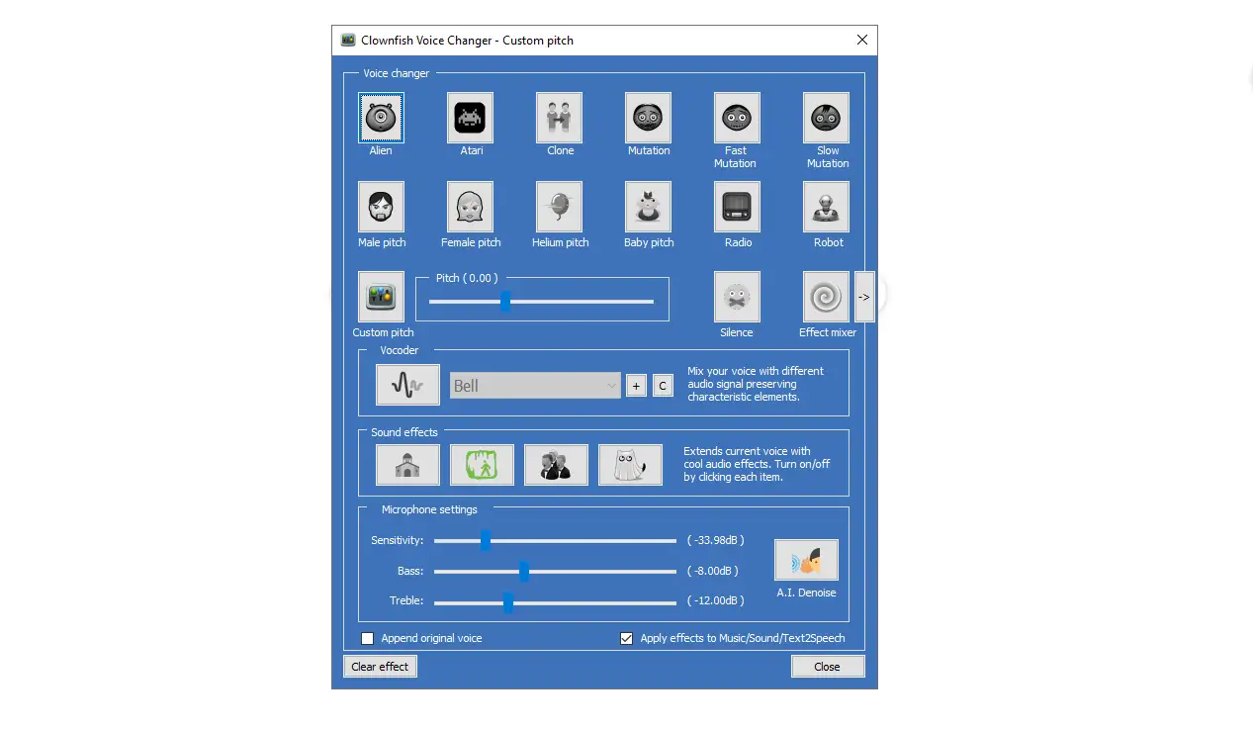This screenshot has width=1253, height=730.
Task: Uncheck Apply effects to Music/Sound/Text2Speech
Action: click(x=626, y=638)
